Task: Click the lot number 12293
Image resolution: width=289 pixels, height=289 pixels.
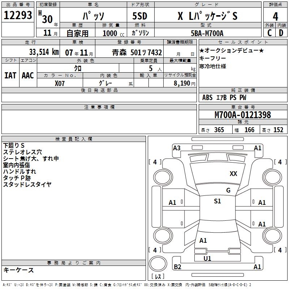Action: coord(18,15)
